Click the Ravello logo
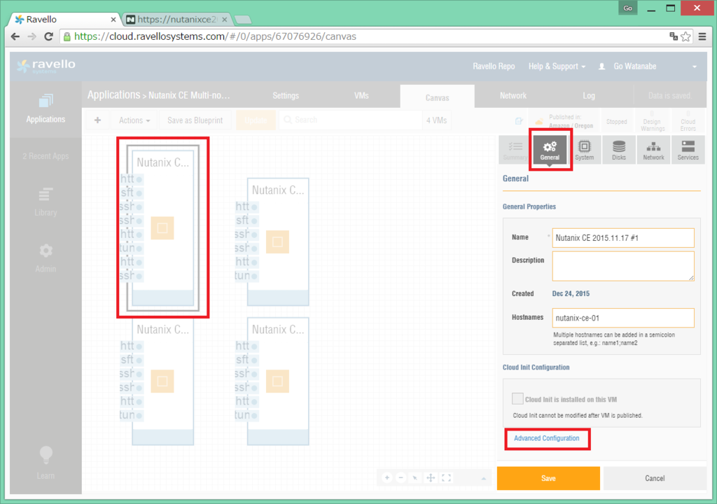717x504 pixels. (46, 66)
